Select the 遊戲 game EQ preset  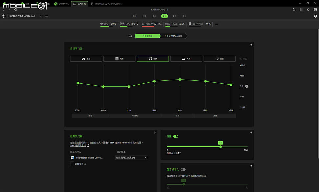86,59
